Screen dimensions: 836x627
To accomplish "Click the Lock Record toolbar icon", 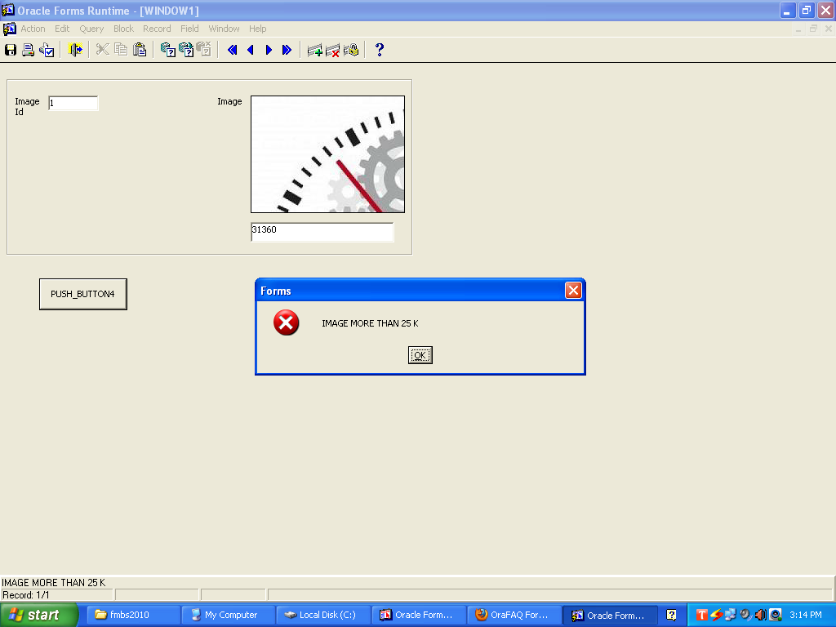I will pos(351,50).
